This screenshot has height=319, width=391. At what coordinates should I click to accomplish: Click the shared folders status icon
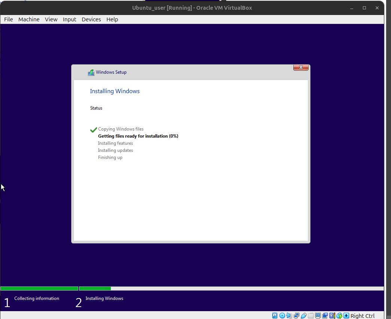click(310, 316)
